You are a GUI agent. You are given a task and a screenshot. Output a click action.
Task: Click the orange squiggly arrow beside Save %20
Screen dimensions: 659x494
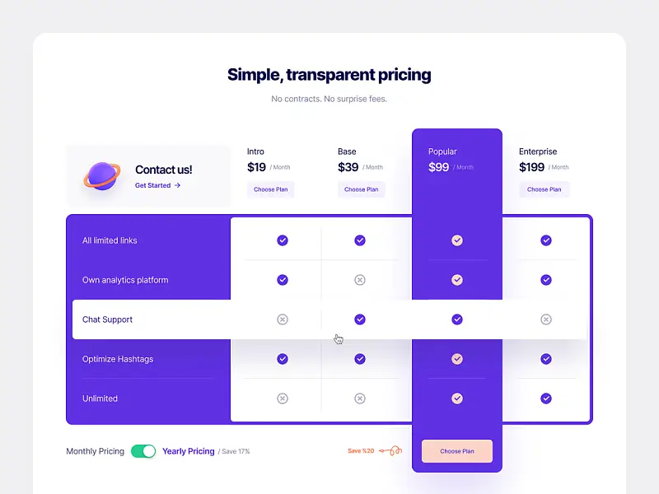pyautogui.click(x=390, y=450)
